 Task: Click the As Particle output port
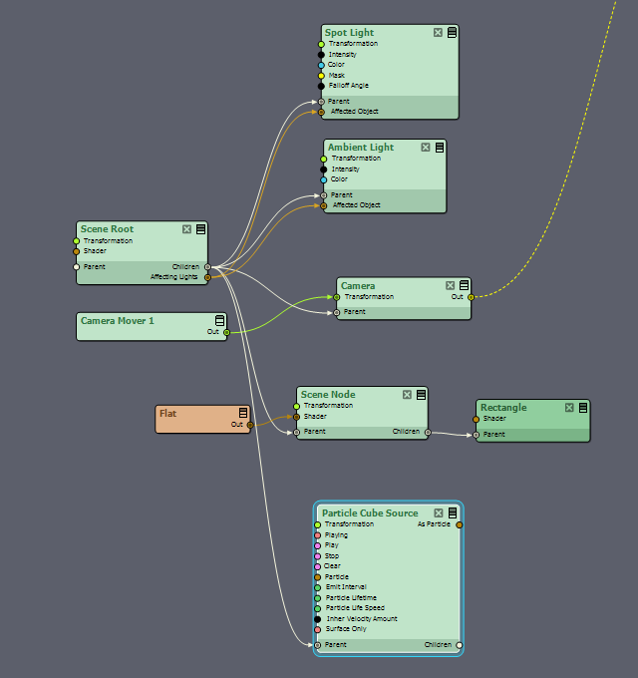click(460, 524)
